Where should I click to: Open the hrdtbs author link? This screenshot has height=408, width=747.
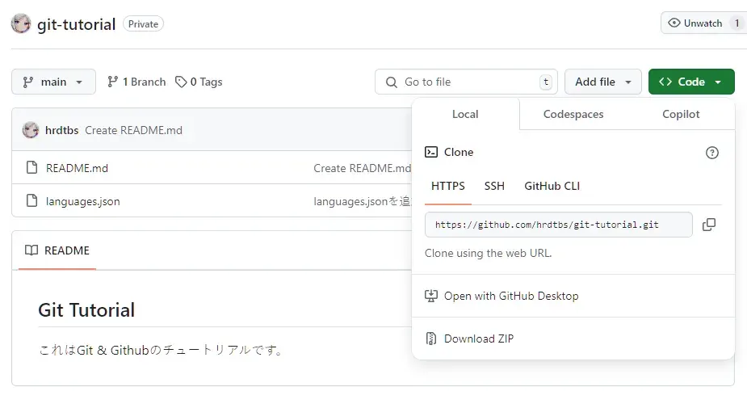tap(62, 130)
